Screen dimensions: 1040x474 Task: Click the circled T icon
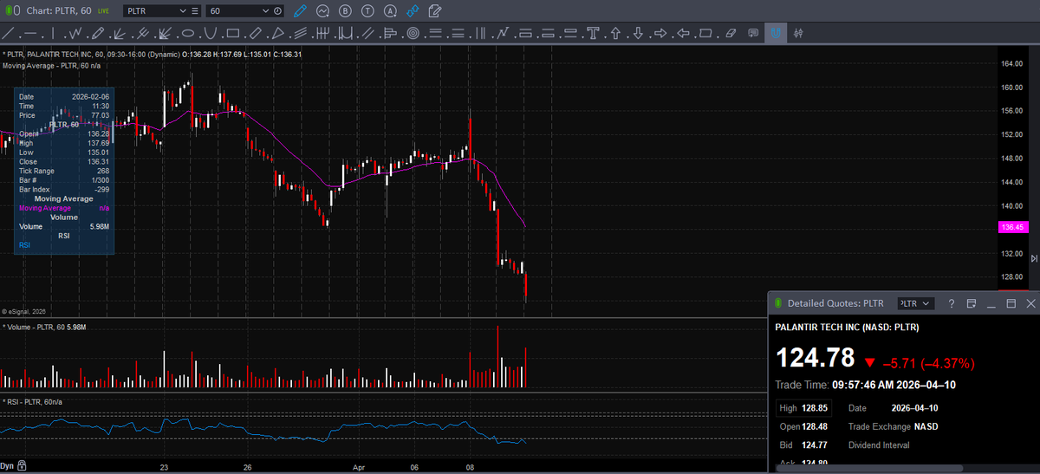click(367, 11)
